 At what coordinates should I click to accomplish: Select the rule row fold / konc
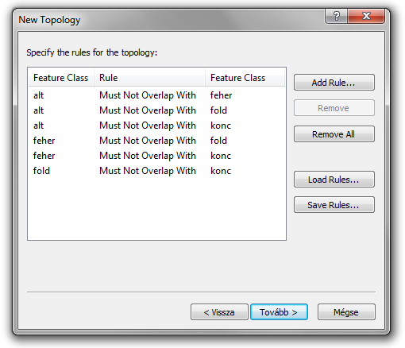coord(156,171)
